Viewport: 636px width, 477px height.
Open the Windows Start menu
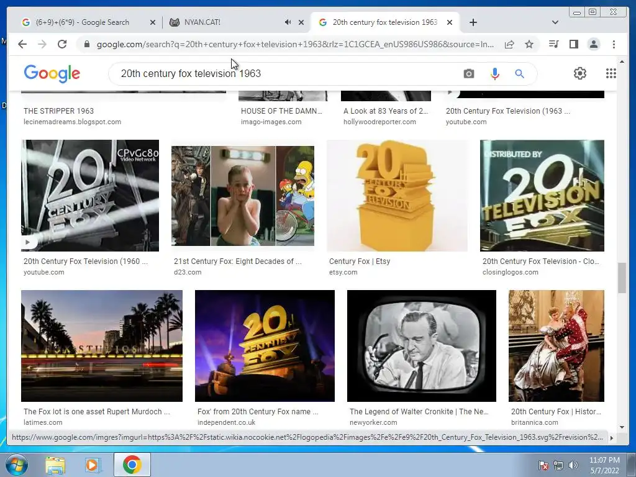click(x=16, y=465)
